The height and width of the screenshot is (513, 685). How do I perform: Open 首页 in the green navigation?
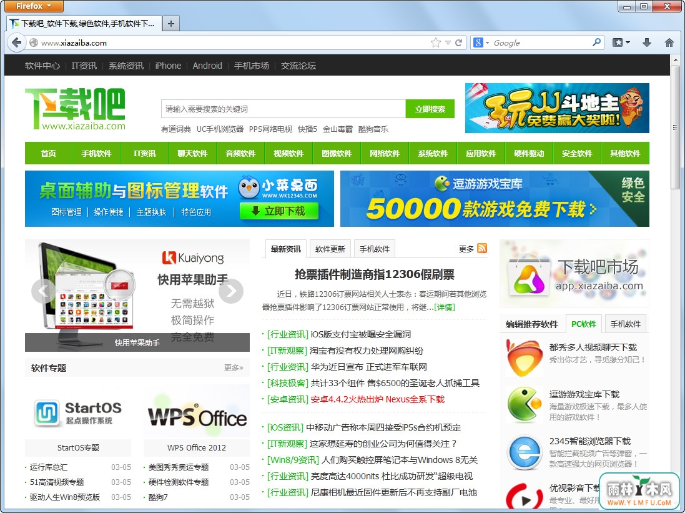coord(49,153)
